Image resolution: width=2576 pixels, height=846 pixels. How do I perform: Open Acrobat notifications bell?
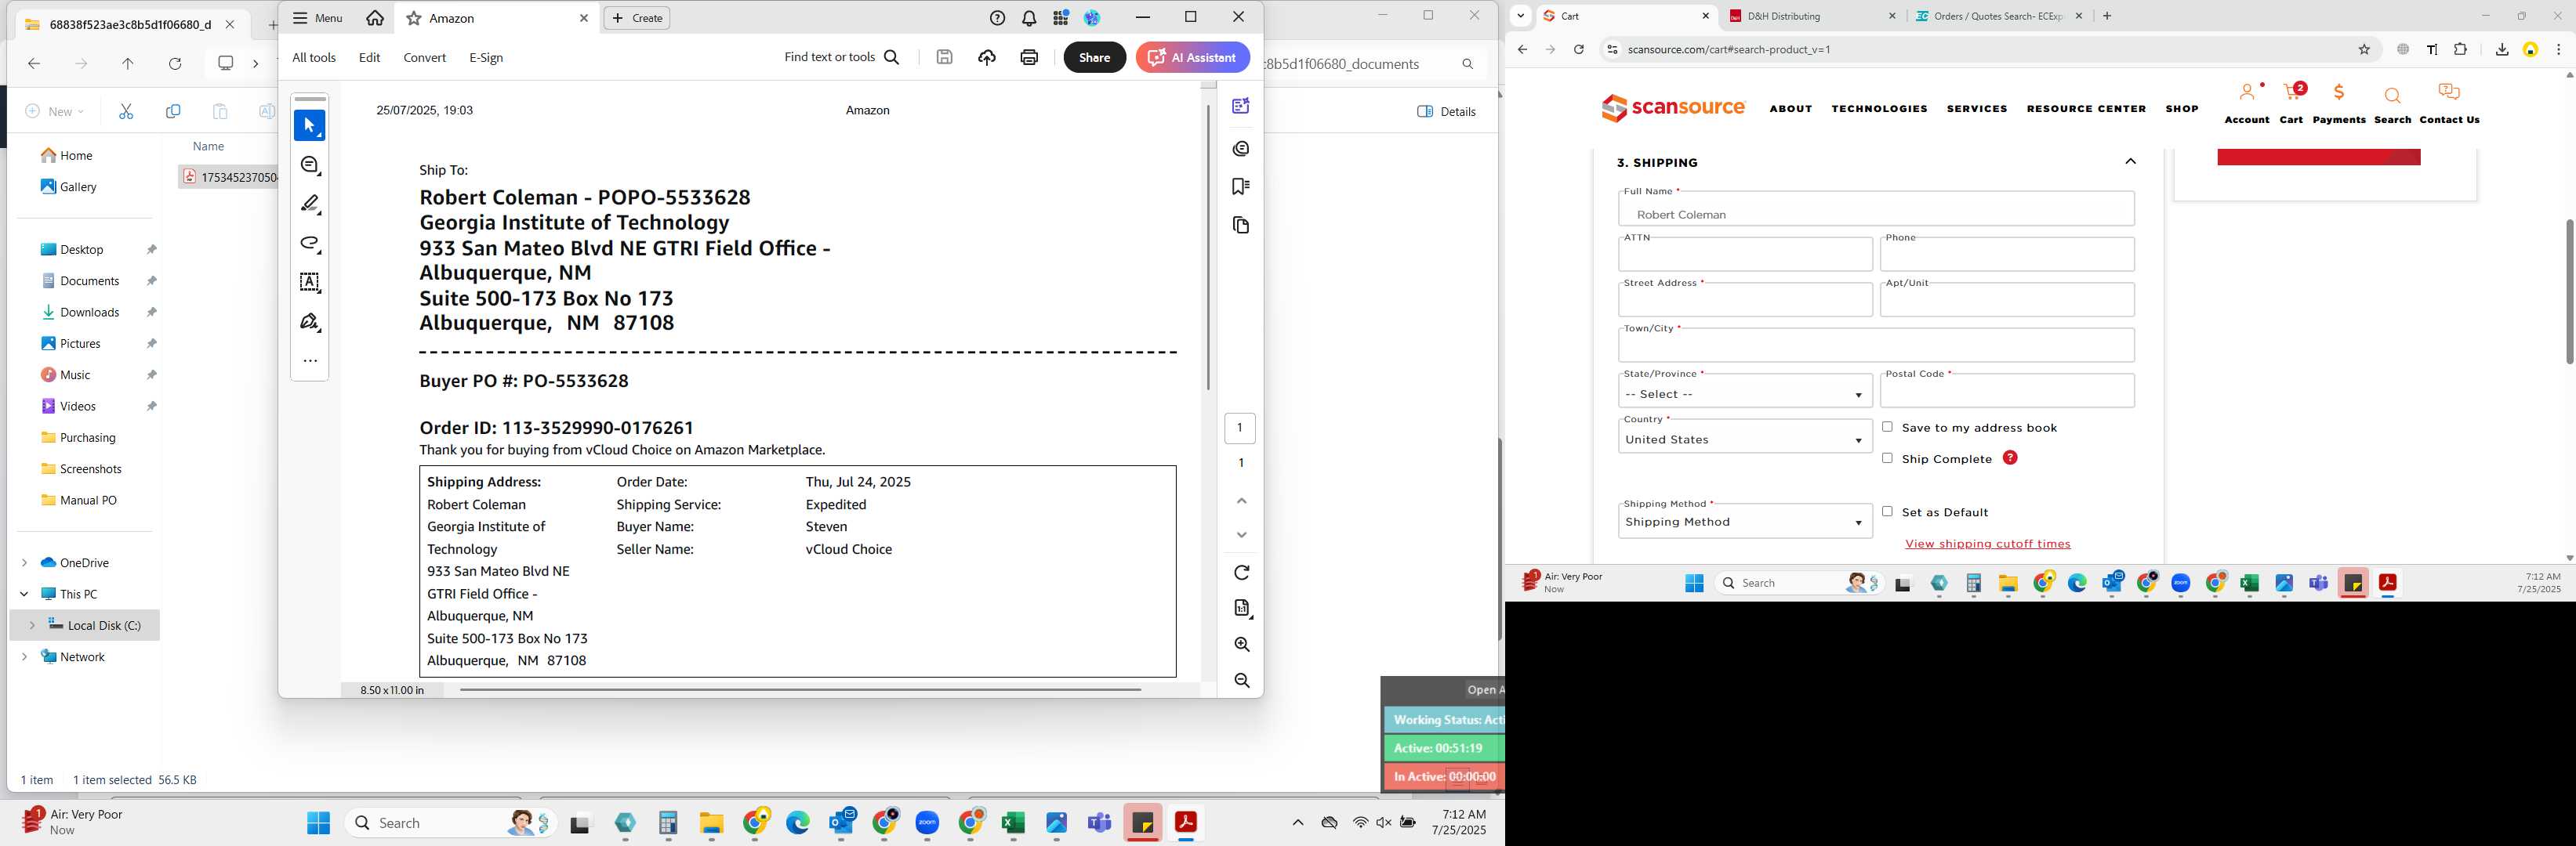1029,18
